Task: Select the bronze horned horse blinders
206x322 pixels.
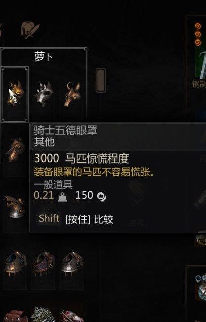Action: click(x=72, y=94)
